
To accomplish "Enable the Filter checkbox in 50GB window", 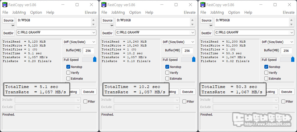I will click(x=283, y=102).
